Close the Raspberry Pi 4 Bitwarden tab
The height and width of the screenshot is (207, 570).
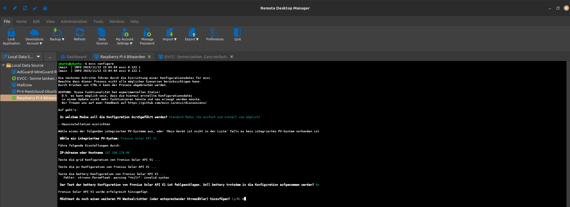point(149,57)
